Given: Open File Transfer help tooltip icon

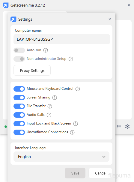Looking at the screenshot, I should click(50, 106).
